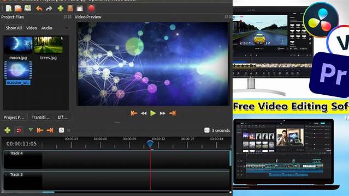Collapse Track 3 with its arrow
The width and height of the screenshot is (349, 196).
coord(6,175)
